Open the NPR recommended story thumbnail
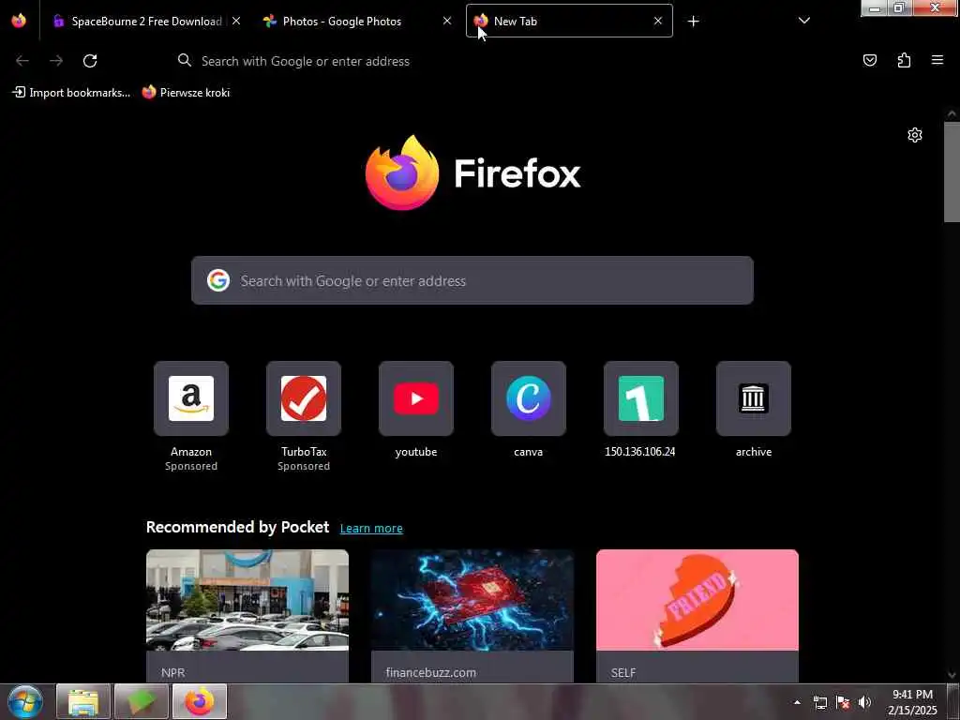The height and width of the screenshot is (720, 960). pyautogui.click(x=247, y=600)
